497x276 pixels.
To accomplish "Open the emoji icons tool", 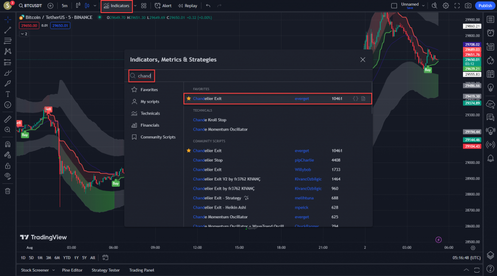I will (8, 105).
